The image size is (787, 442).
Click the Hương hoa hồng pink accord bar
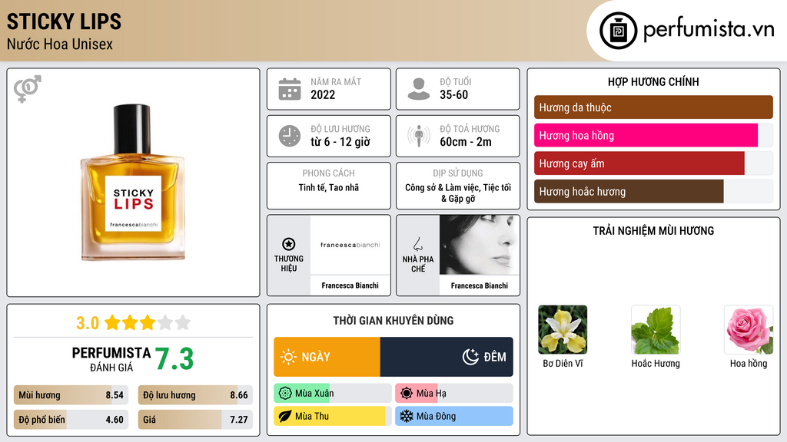(653, 135)
